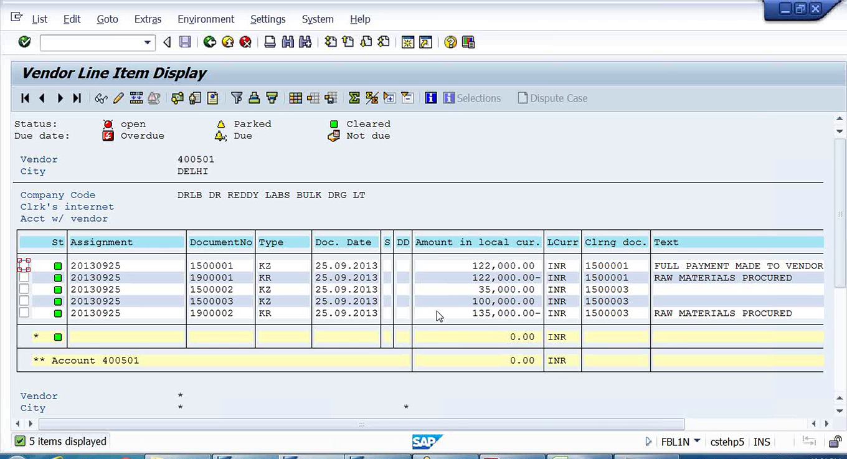The width and height of the screenshot is (847, 459).
Task: Click the Customize Local Layout icon
Action: click(x=468, y=42)
